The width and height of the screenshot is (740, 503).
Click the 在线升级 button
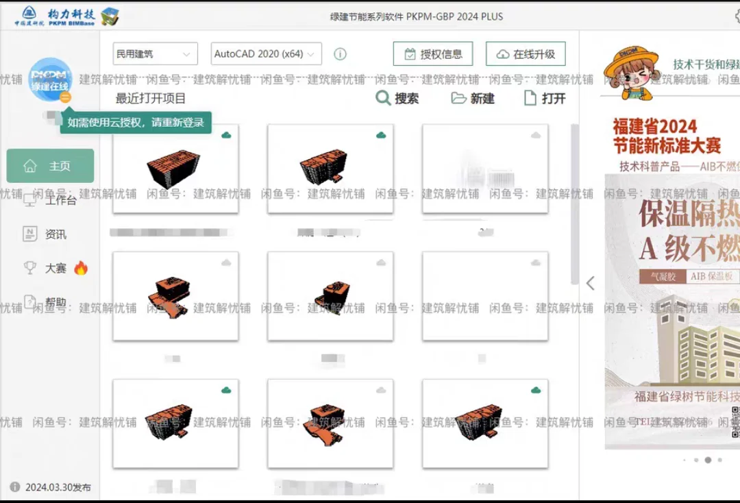coord(526,53)
